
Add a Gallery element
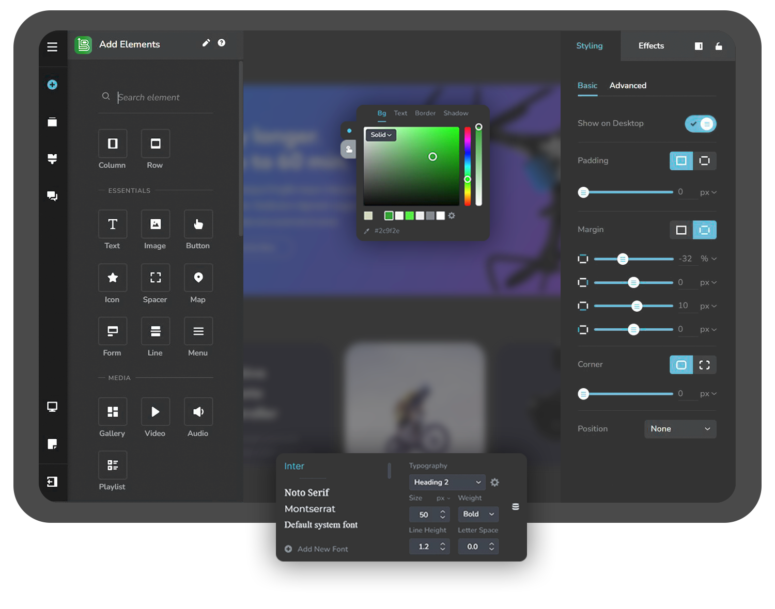[x=113, y=412]
